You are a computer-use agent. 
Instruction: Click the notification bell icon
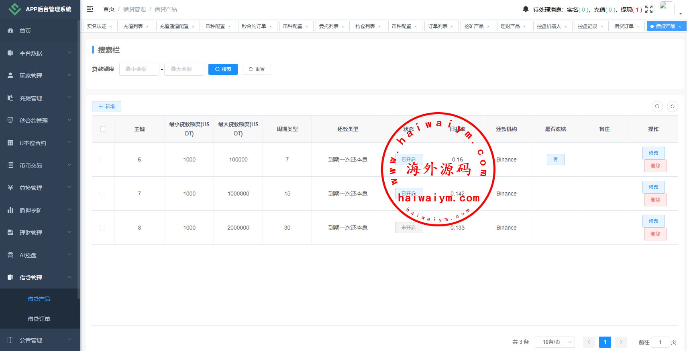coord(526,9)
